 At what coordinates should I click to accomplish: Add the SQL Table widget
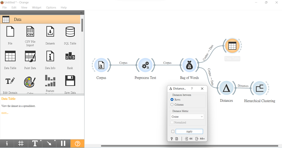point(70,35)
